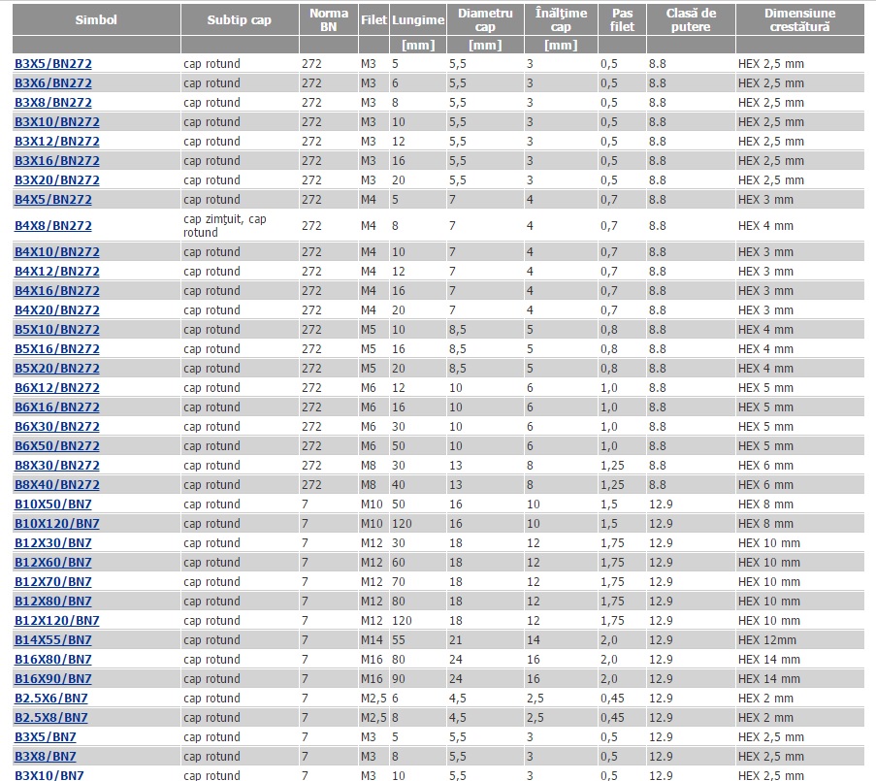This screenshot has width=876, height=781.
Task: Select '12.9' class in B16X90/BN7 row
Action: tap(661, 679)
